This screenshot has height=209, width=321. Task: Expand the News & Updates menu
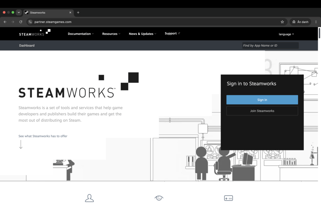143,34
